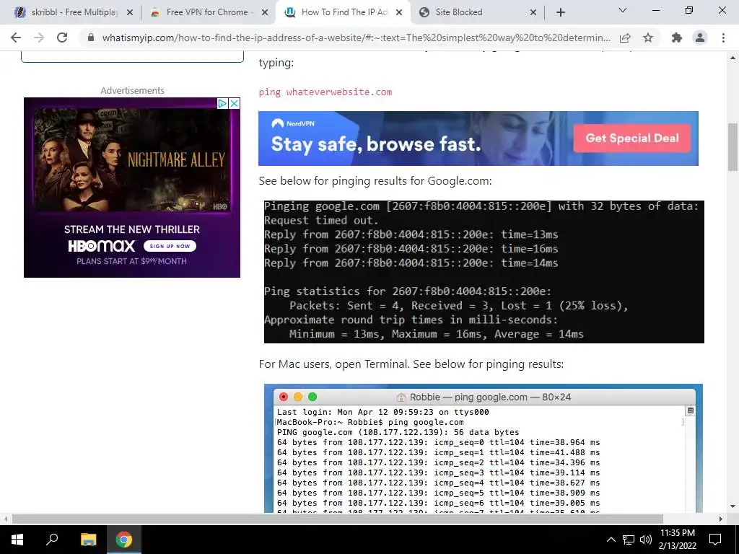The image size is (739, 554).
Task: Open File Explorer from taskbar
Action: coord(88,540)
